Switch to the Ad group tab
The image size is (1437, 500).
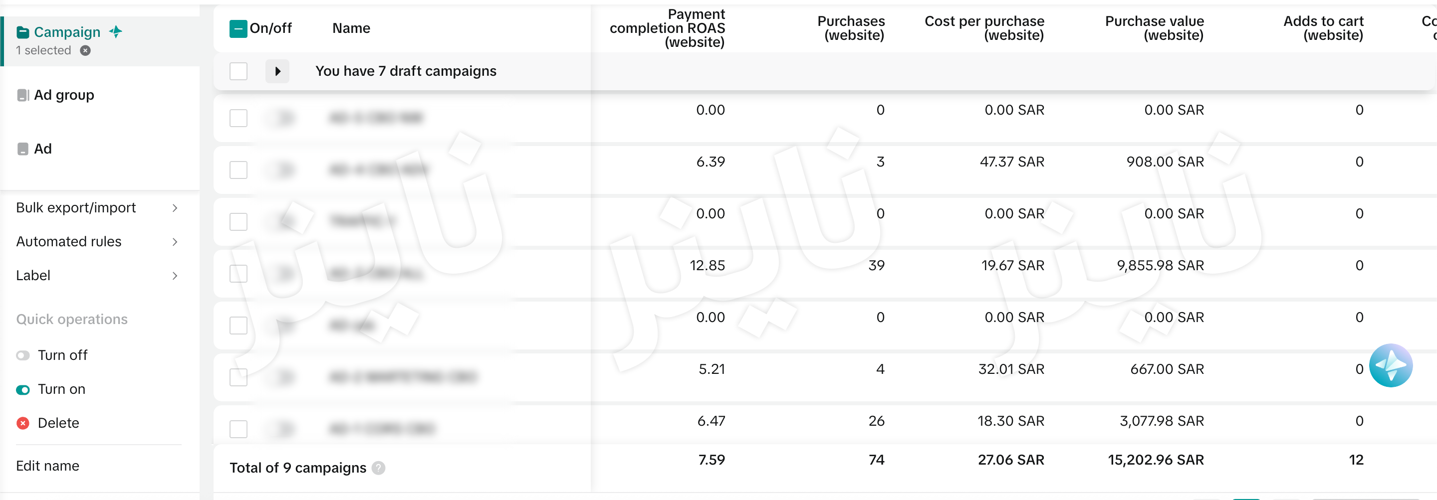[63, 95]
